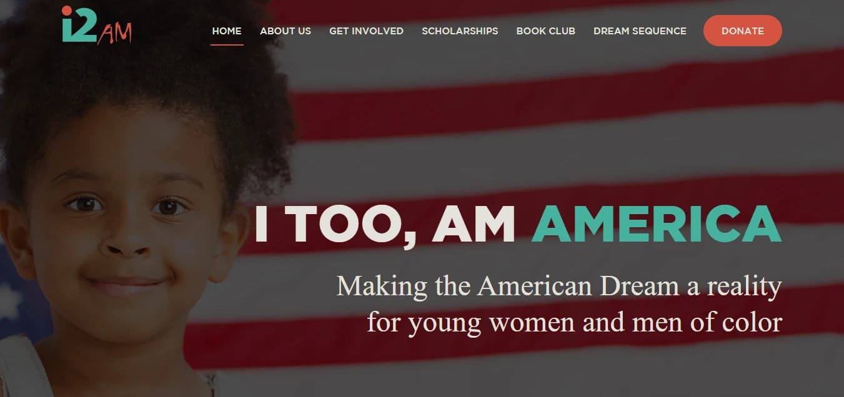Click the white star on the flag
Viewport: 844px width, 397px height.
click(9, 301)
